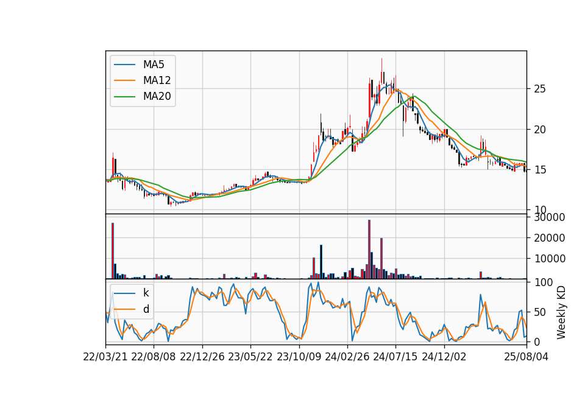The width and height of the screenshot is (585, 420).
Task: Click the k legend label in KD panel
Action: [146, 293]
